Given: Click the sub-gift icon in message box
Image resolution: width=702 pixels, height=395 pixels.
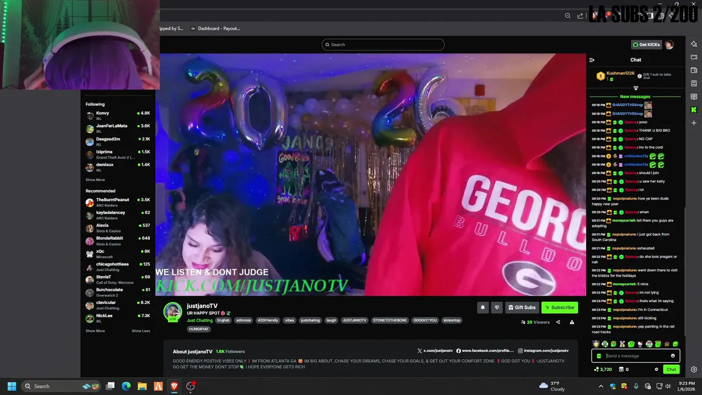Looking at the screenshot, I should [x=599, y=356].
